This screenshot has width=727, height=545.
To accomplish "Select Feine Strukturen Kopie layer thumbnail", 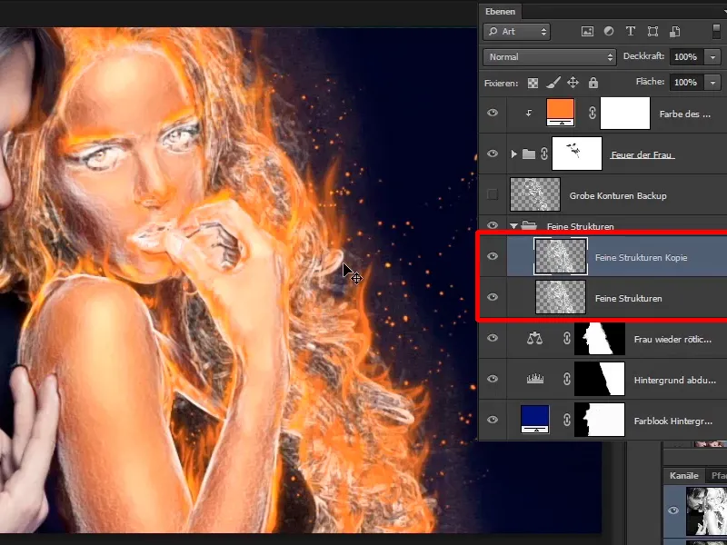I will point(561,256).
